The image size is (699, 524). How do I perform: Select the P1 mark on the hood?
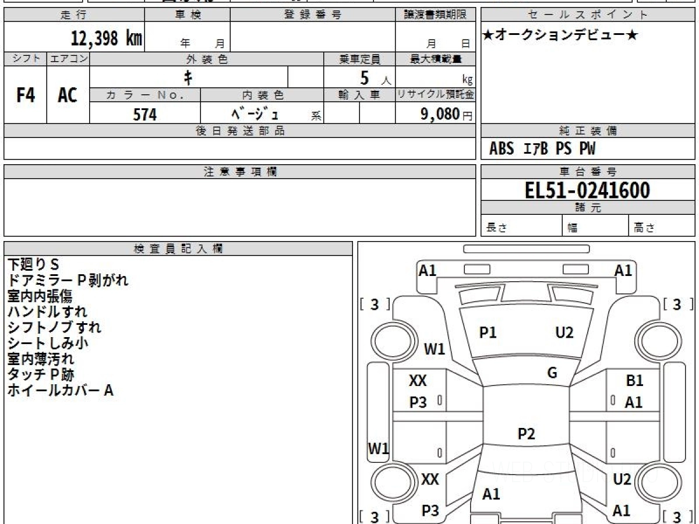coord(488,332)
